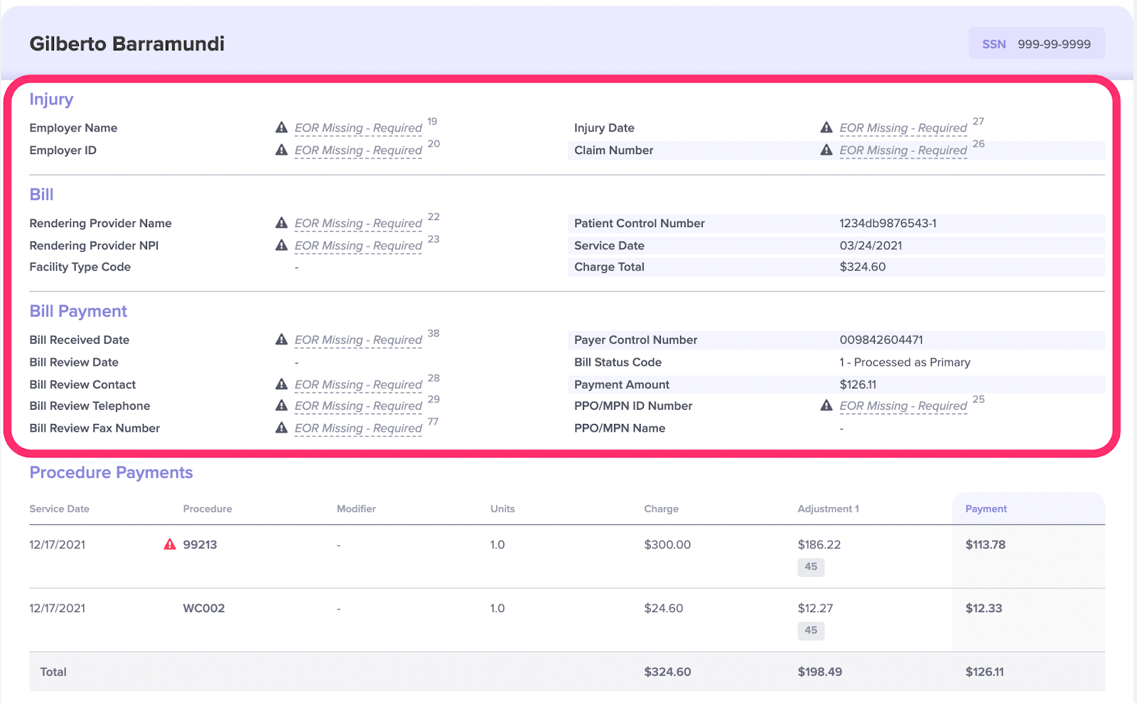The height and width of the screenshot is (703, 1137).
Task: Click the SSN badge 999-99-9999
Action: pos(1036,44)
